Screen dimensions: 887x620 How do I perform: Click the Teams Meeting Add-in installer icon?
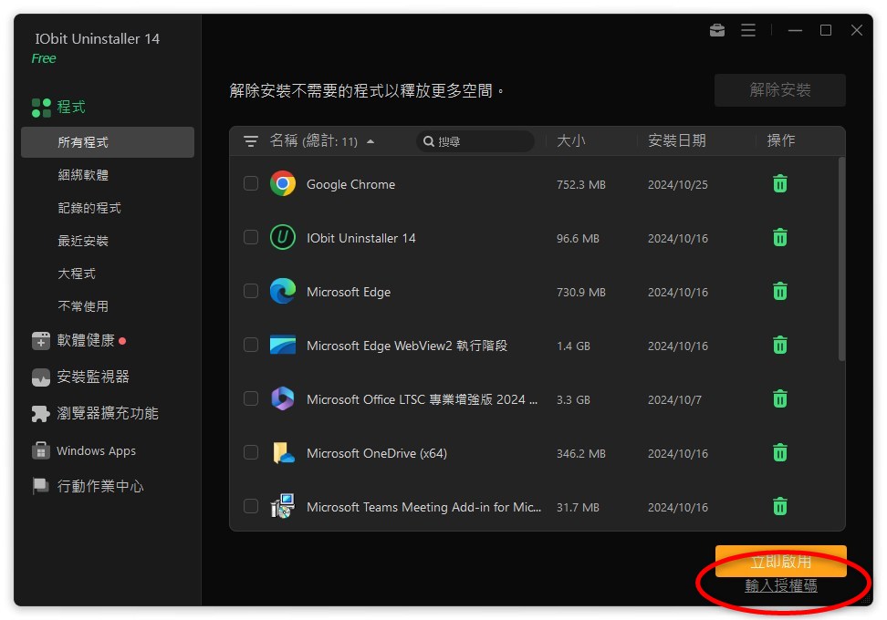[x=282, y=506]
